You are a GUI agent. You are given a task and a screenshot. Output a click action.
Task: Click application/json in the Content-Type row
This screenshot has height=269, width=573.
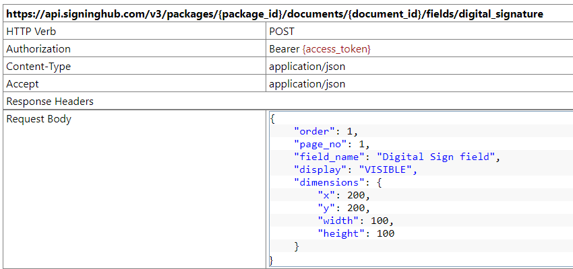(x=307, y=67)
